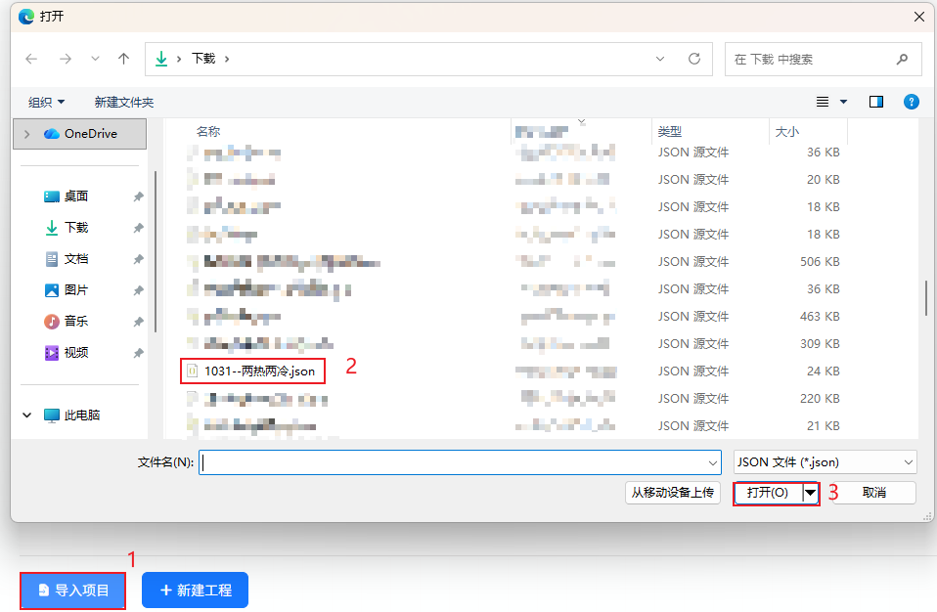Close the 打开 dialog window

click(x=919, y=17)
